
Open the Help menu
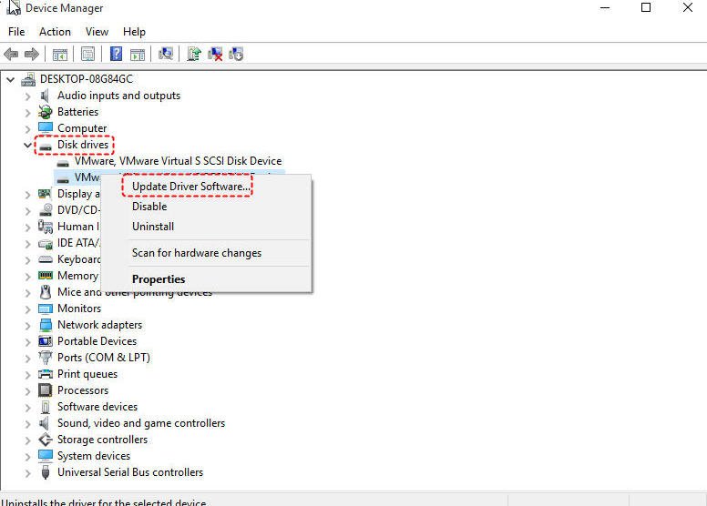pos(134,32)
